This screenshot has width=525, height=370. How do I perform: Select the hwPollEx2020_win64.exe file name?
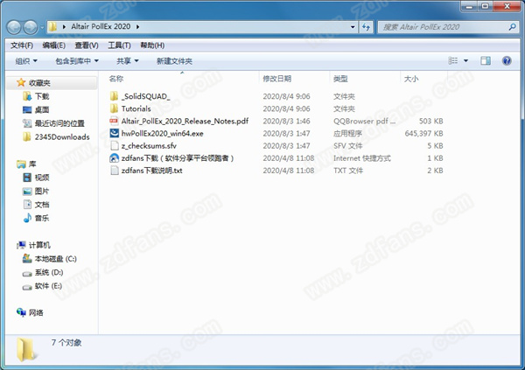click(163, 133)
